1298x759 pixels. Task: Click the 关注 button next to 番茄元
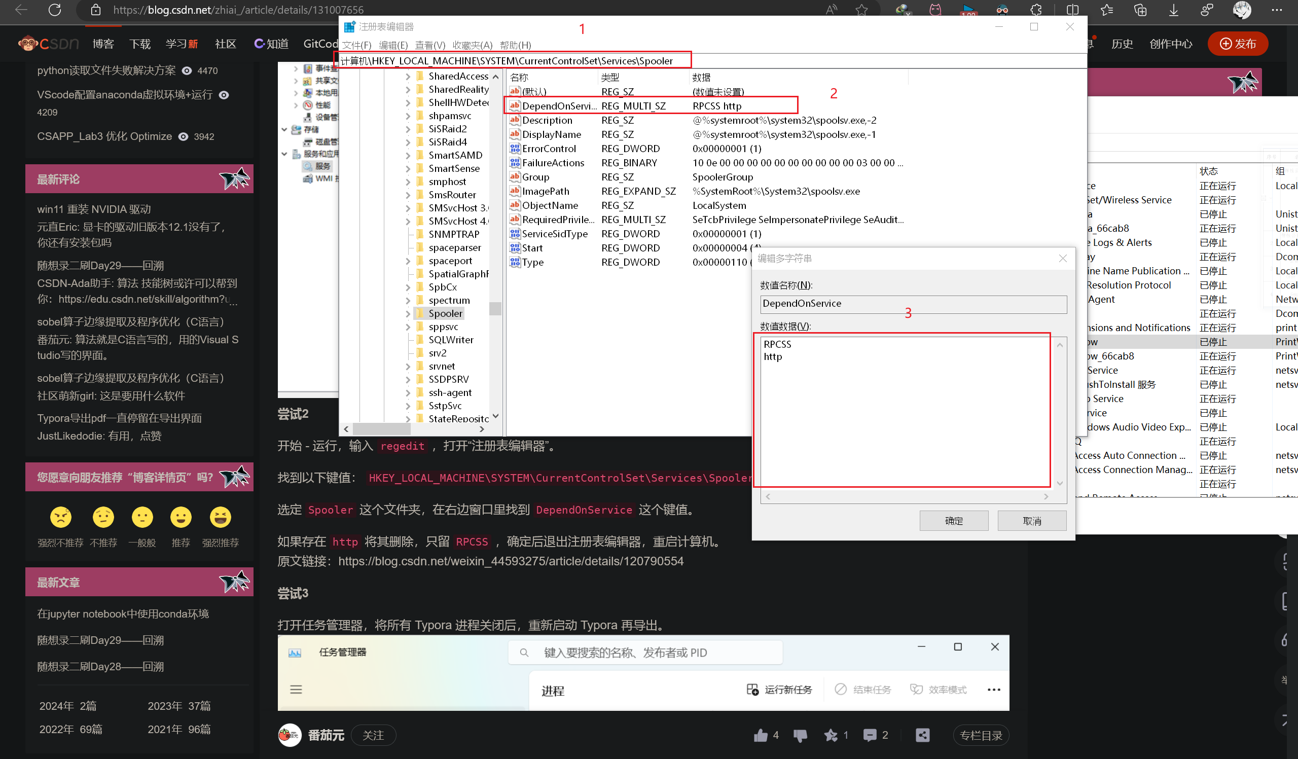[373, 735]
